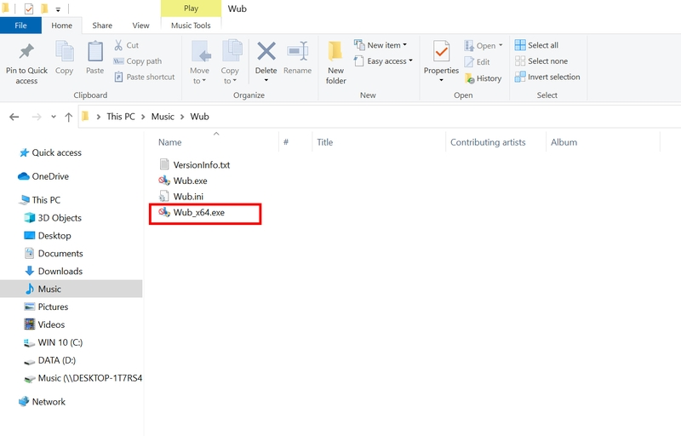This screenshot has height=436, width=681.
Task: Open Quick access in sidebar
Action: [50, 152]
